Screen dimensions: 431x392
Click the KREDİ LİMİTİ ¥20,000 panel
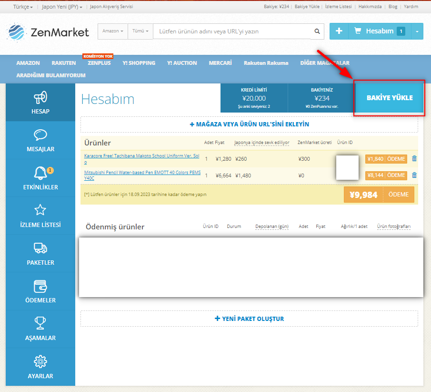254,98
